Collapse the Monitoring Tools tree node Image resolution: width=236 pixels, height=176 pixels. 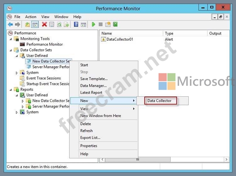10,39
